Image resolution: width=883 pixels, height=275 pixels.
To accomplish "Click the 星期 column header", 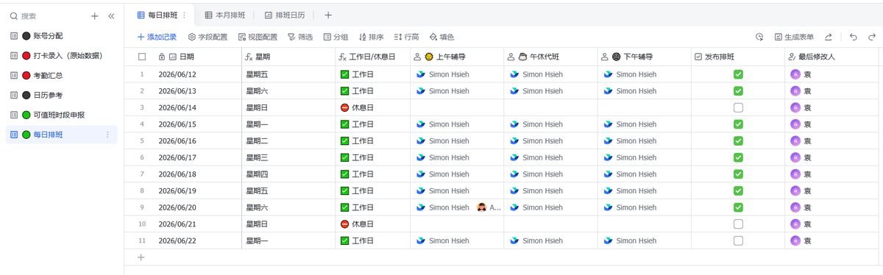I will 288,57.
